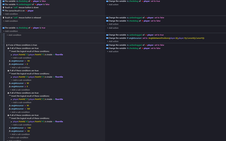Select 'Invert the logical result' row above PointX("3")
This screenshot has width=226, height=141.
point(29,96)
